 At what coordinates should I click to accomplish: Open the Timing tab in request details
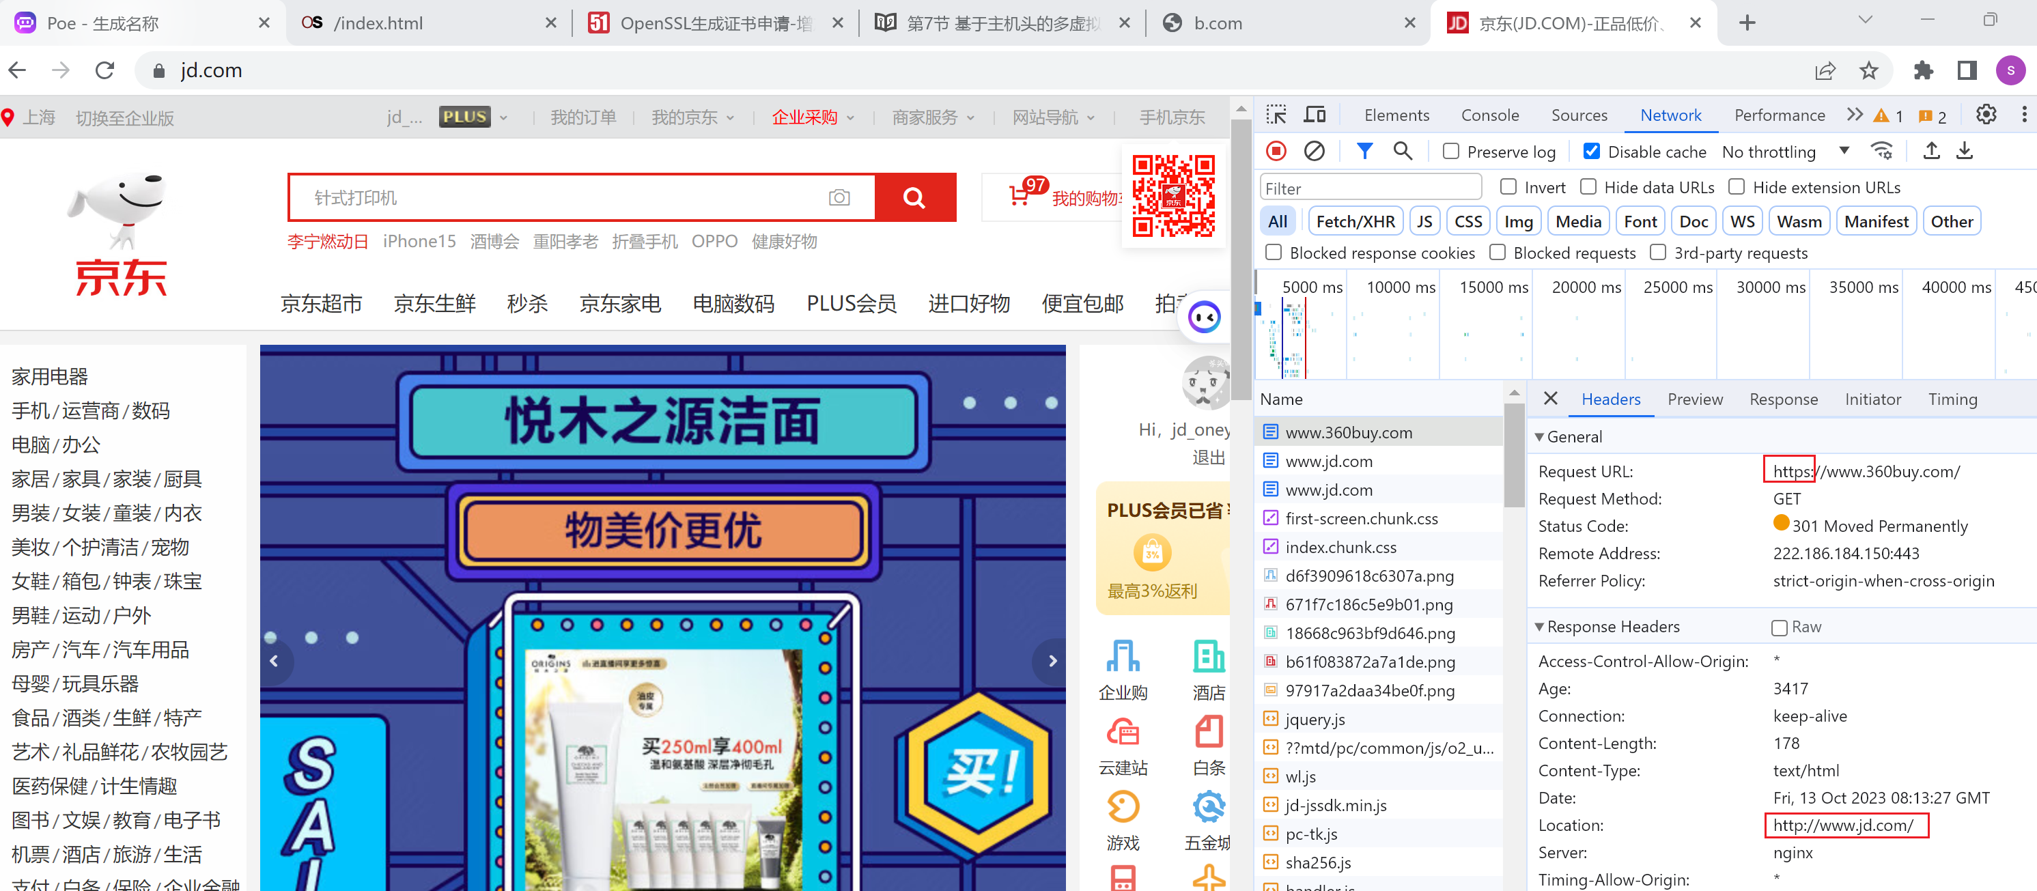[x=1952, y=399]
